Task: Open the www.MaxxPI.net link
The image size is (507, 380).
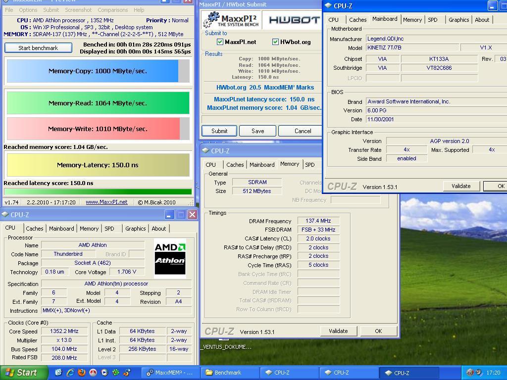Action: 106,202
